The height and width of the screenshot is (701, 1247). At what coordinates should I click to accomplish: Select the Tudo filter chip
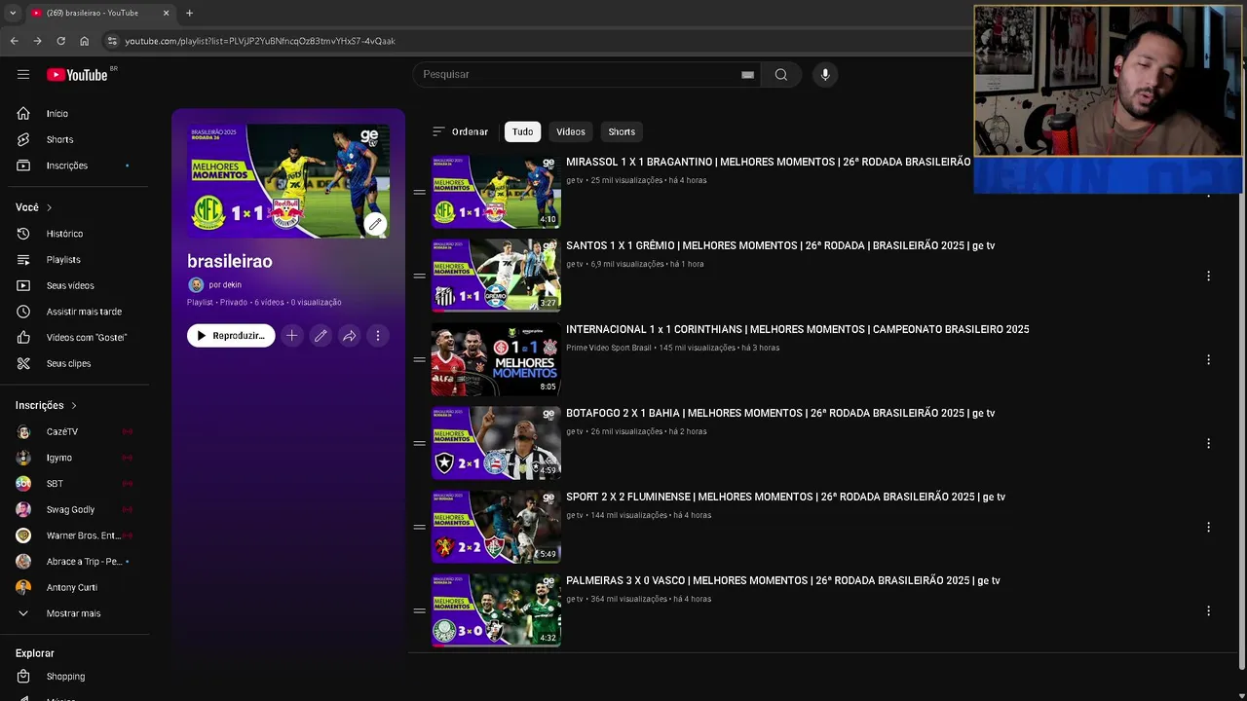(x=523, y=131)
